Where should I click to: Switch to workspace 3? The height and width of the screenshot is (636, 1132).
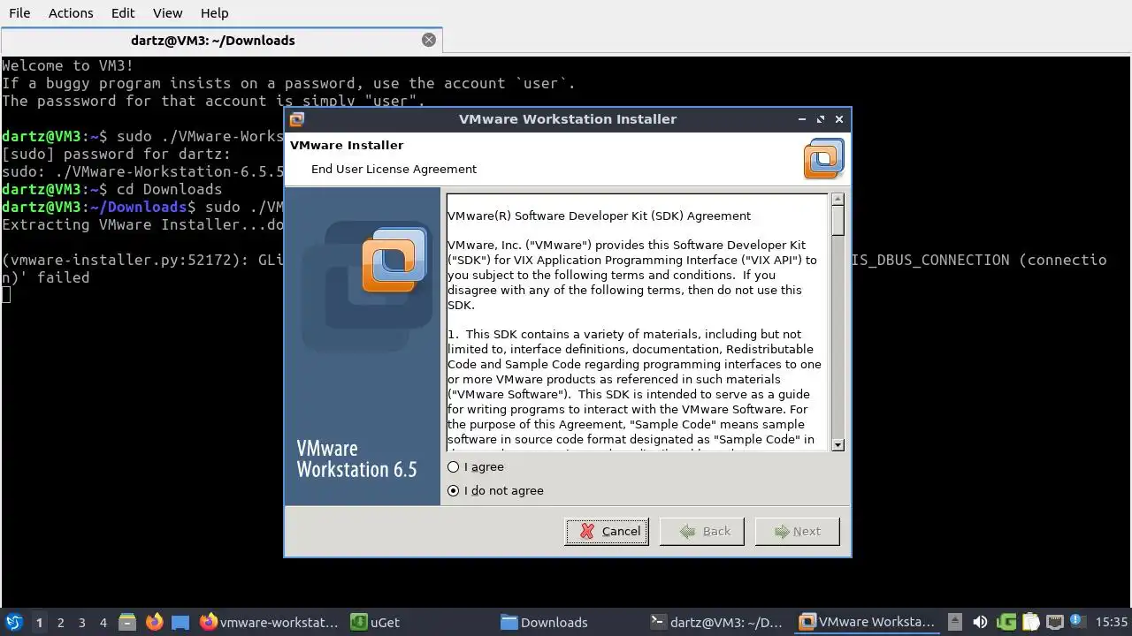[x=81, y=622]
